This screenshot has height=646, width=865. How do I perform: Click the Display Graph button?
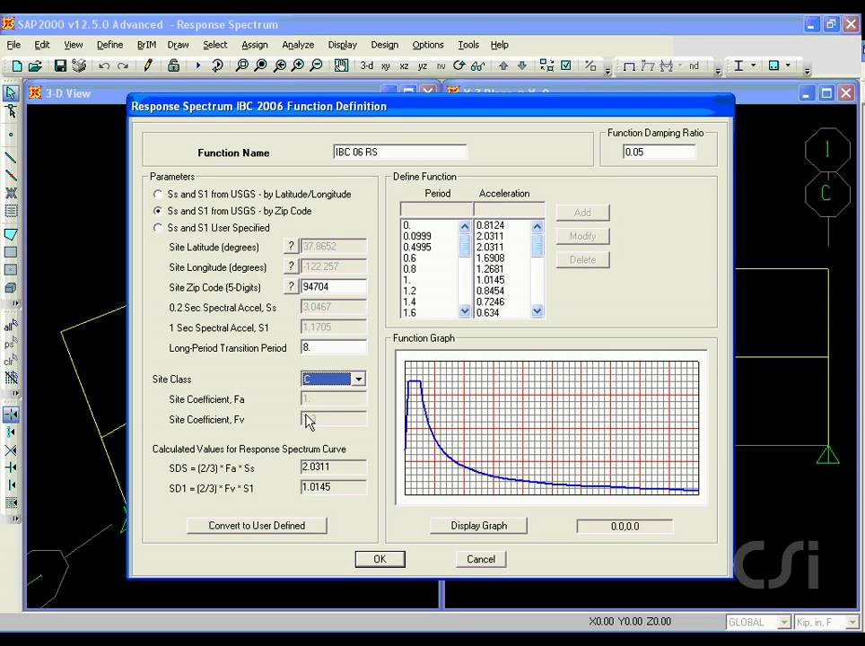[478, 525]
